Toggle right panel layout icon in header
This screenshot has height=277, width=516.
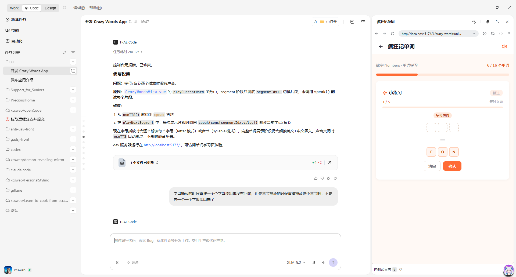click(363, 22)
